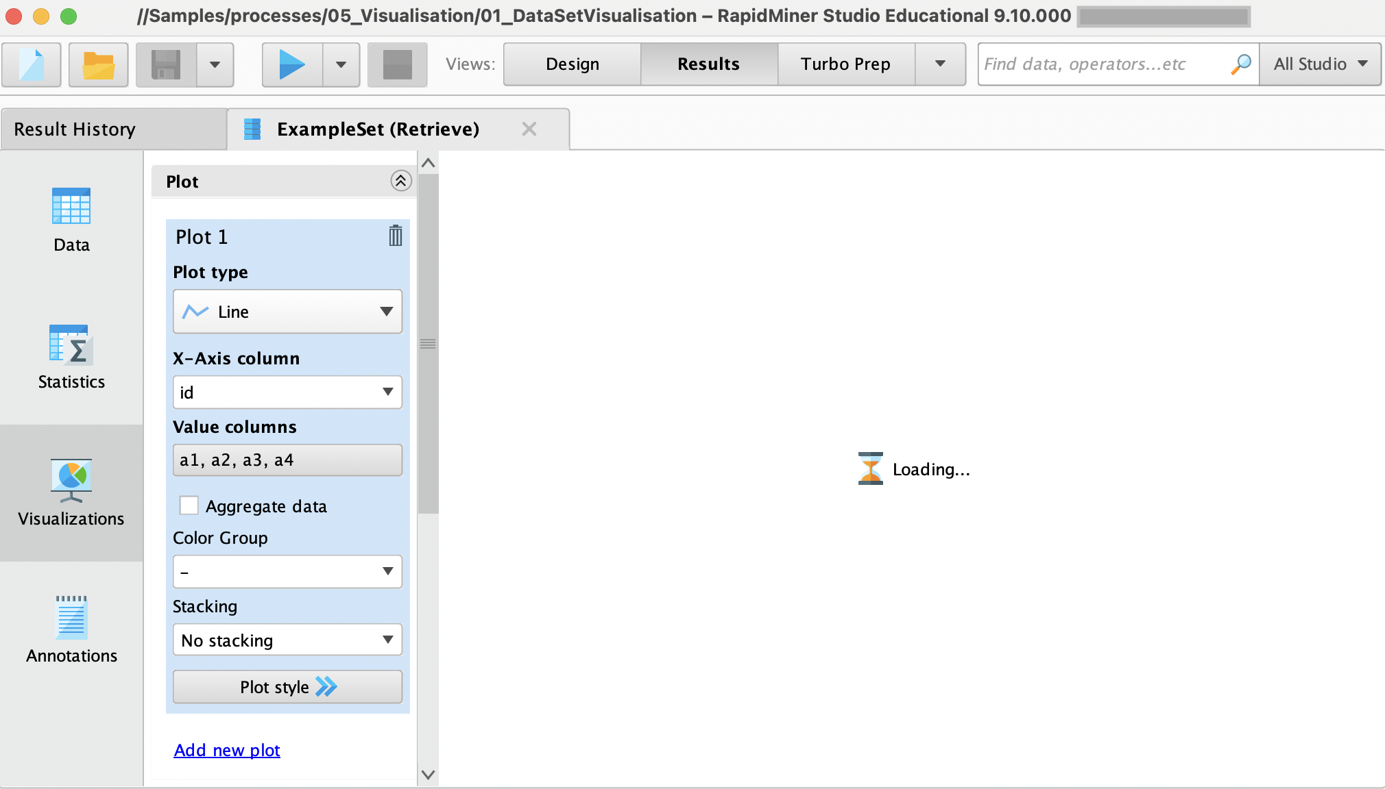Run the process with play button
Screen dimensions: 1385x789
[x=292, y=64]
